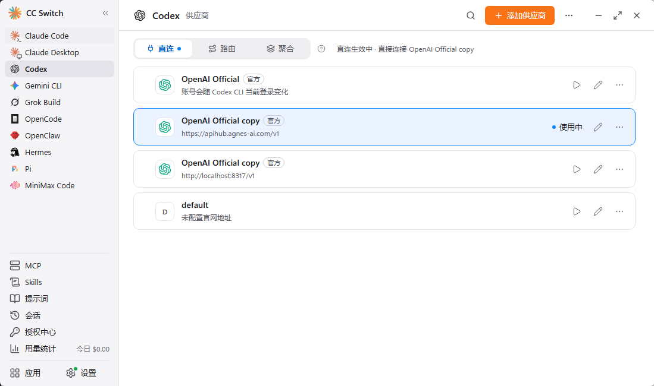Click https://apihub.agnes-ai.com/v1 URL text
Viewport: 654px width, 386px height.
(x=230, y=134)
